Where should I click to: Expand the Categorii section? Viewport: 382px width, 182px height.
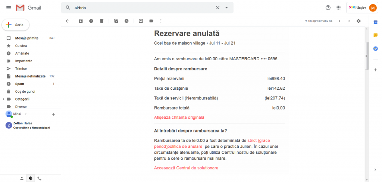click(3, 99)
